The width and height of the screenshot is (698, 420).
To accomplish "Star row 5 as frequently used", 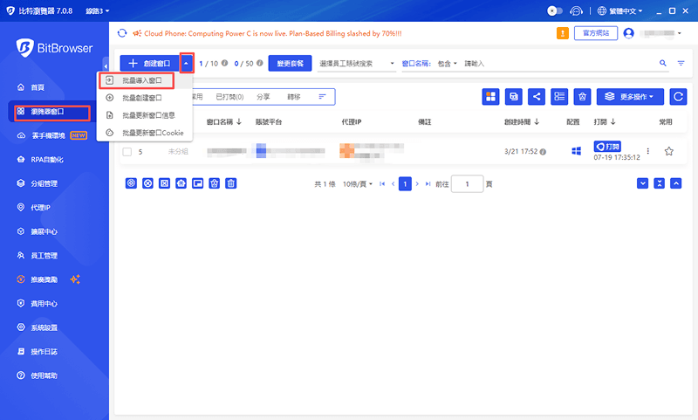I will (x=668, y=151).
